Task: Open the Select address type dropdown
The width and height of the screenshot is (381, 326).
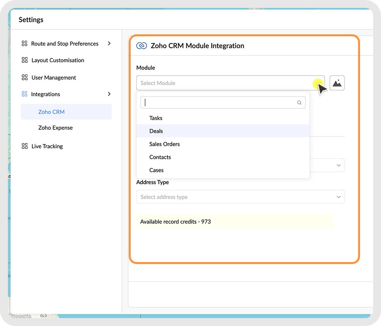Action: point(240,197)
